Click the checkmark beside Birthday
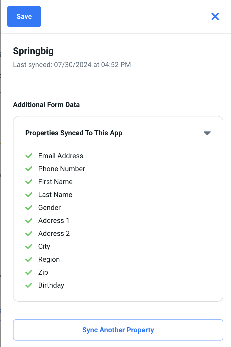Screen dimensions: 231x347 (x=29, y=285)
